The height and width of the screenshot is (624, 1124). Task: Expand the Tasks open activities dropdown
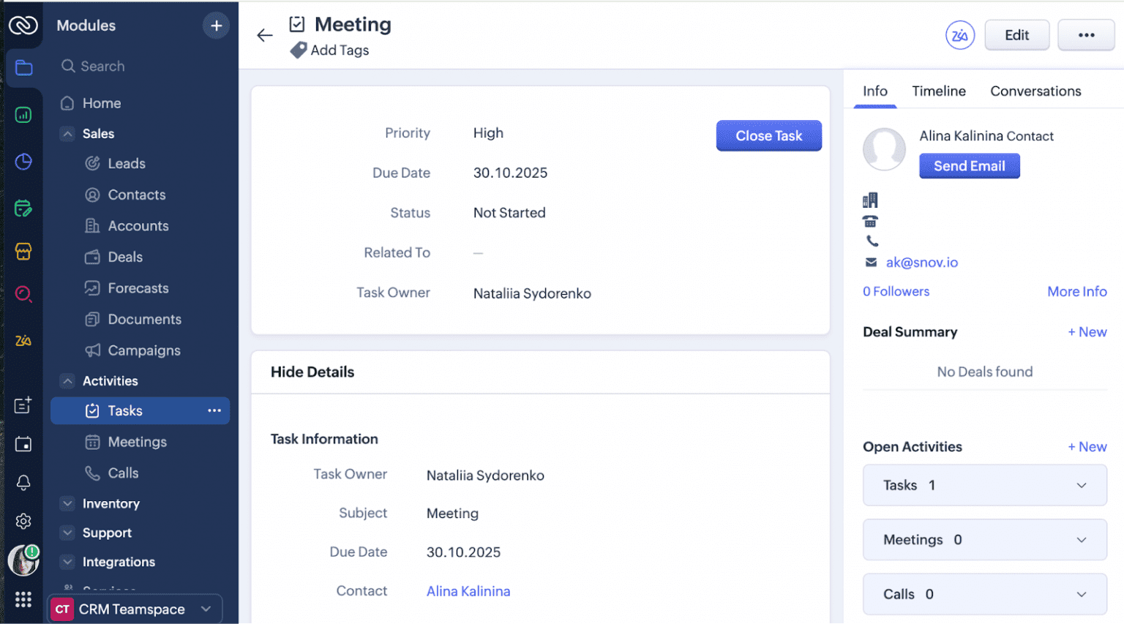pyautogui.click(x=1081, y=486)
